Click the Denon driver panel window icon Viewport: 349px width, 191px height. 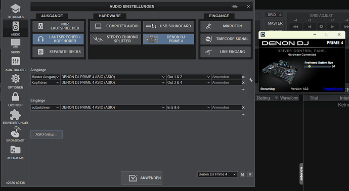coord(263,34)
